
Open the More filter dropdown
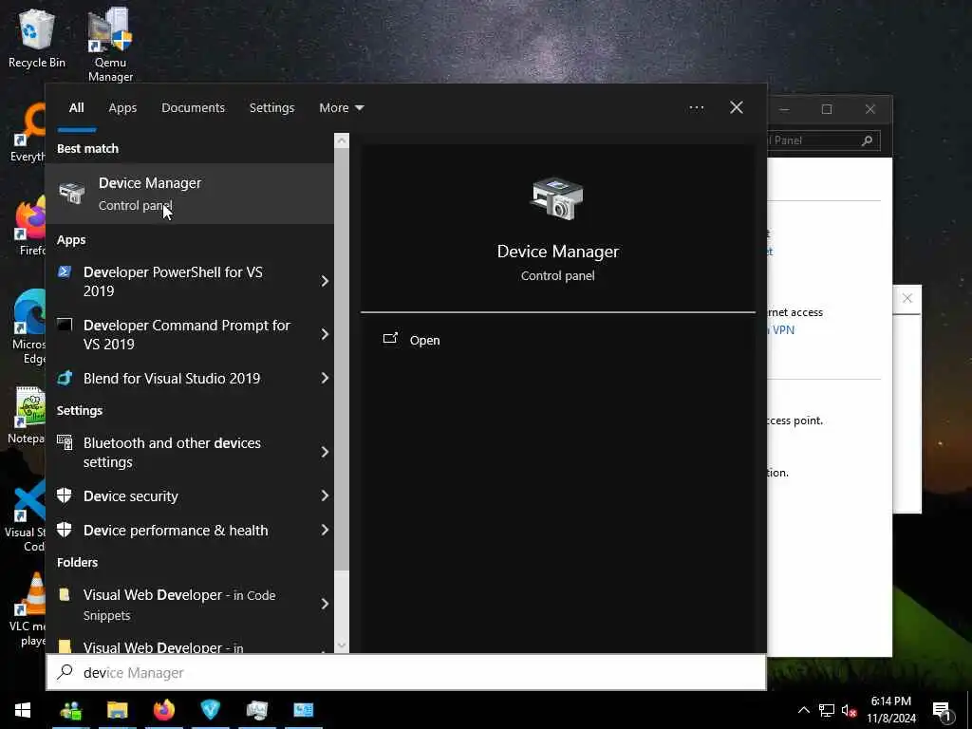click(341, 108)
